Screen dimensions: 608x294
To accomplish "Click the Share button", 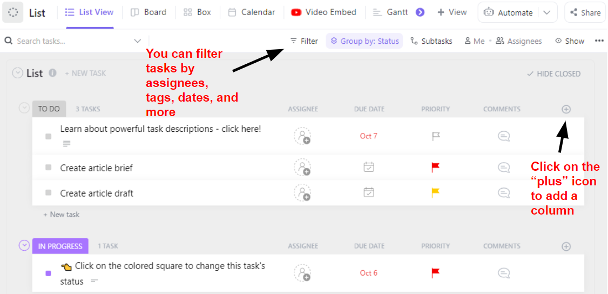I will click(585, 12).
